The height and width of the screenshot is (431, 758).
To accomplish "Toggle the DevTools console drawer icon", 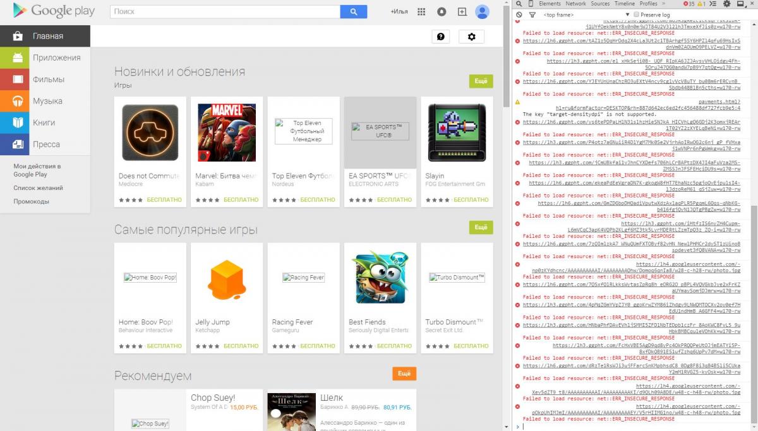I will (714, 4).
